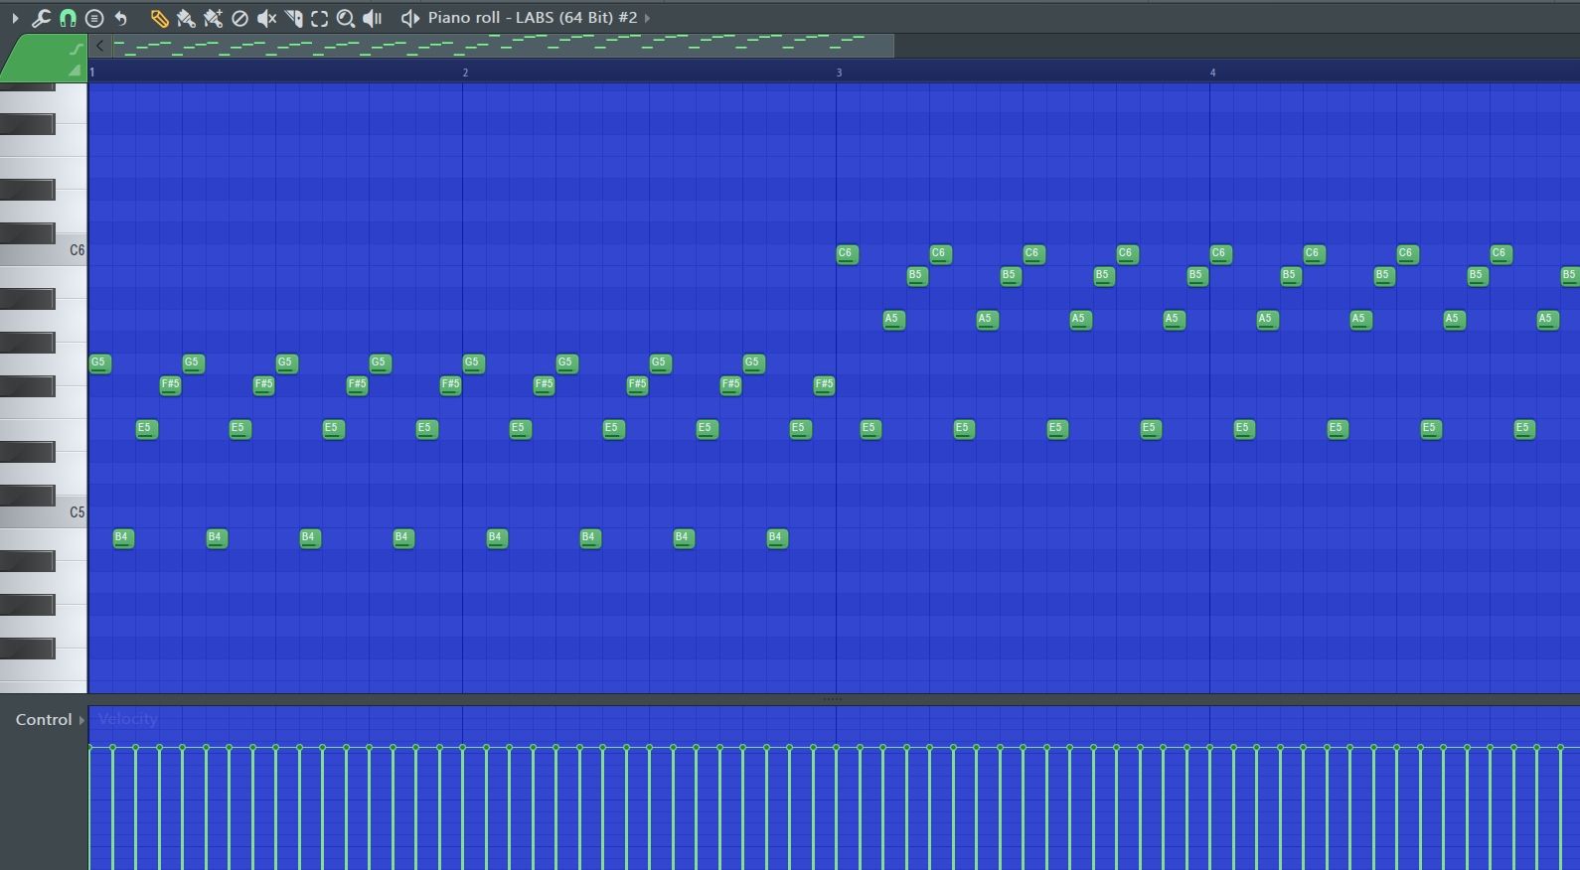
Task: Click the Control label
Action: [x=44, y=720]
